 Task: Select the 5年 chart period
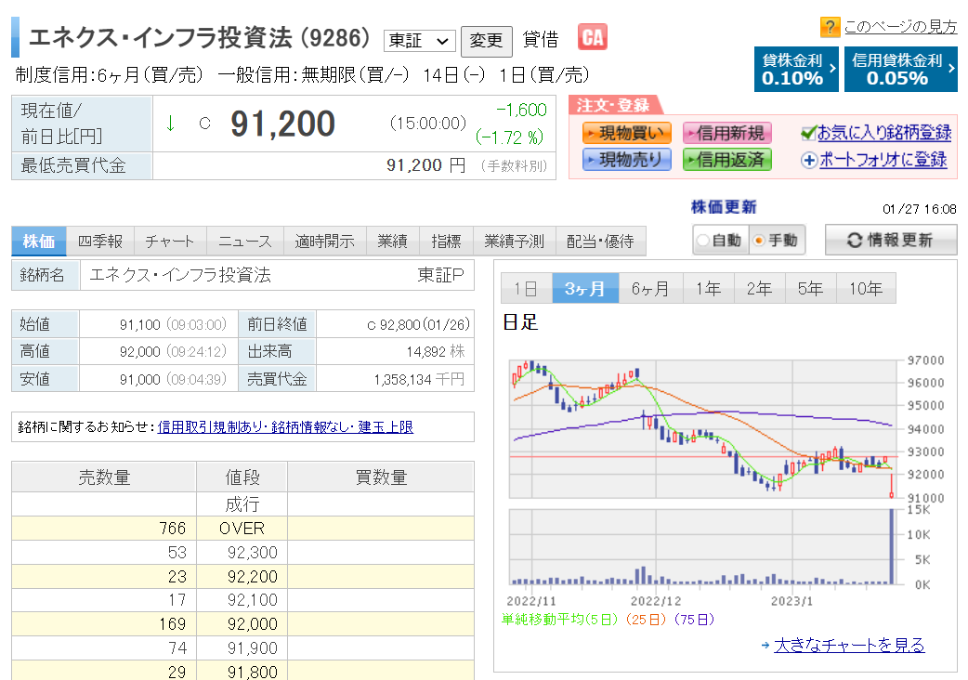click(811, 288)
